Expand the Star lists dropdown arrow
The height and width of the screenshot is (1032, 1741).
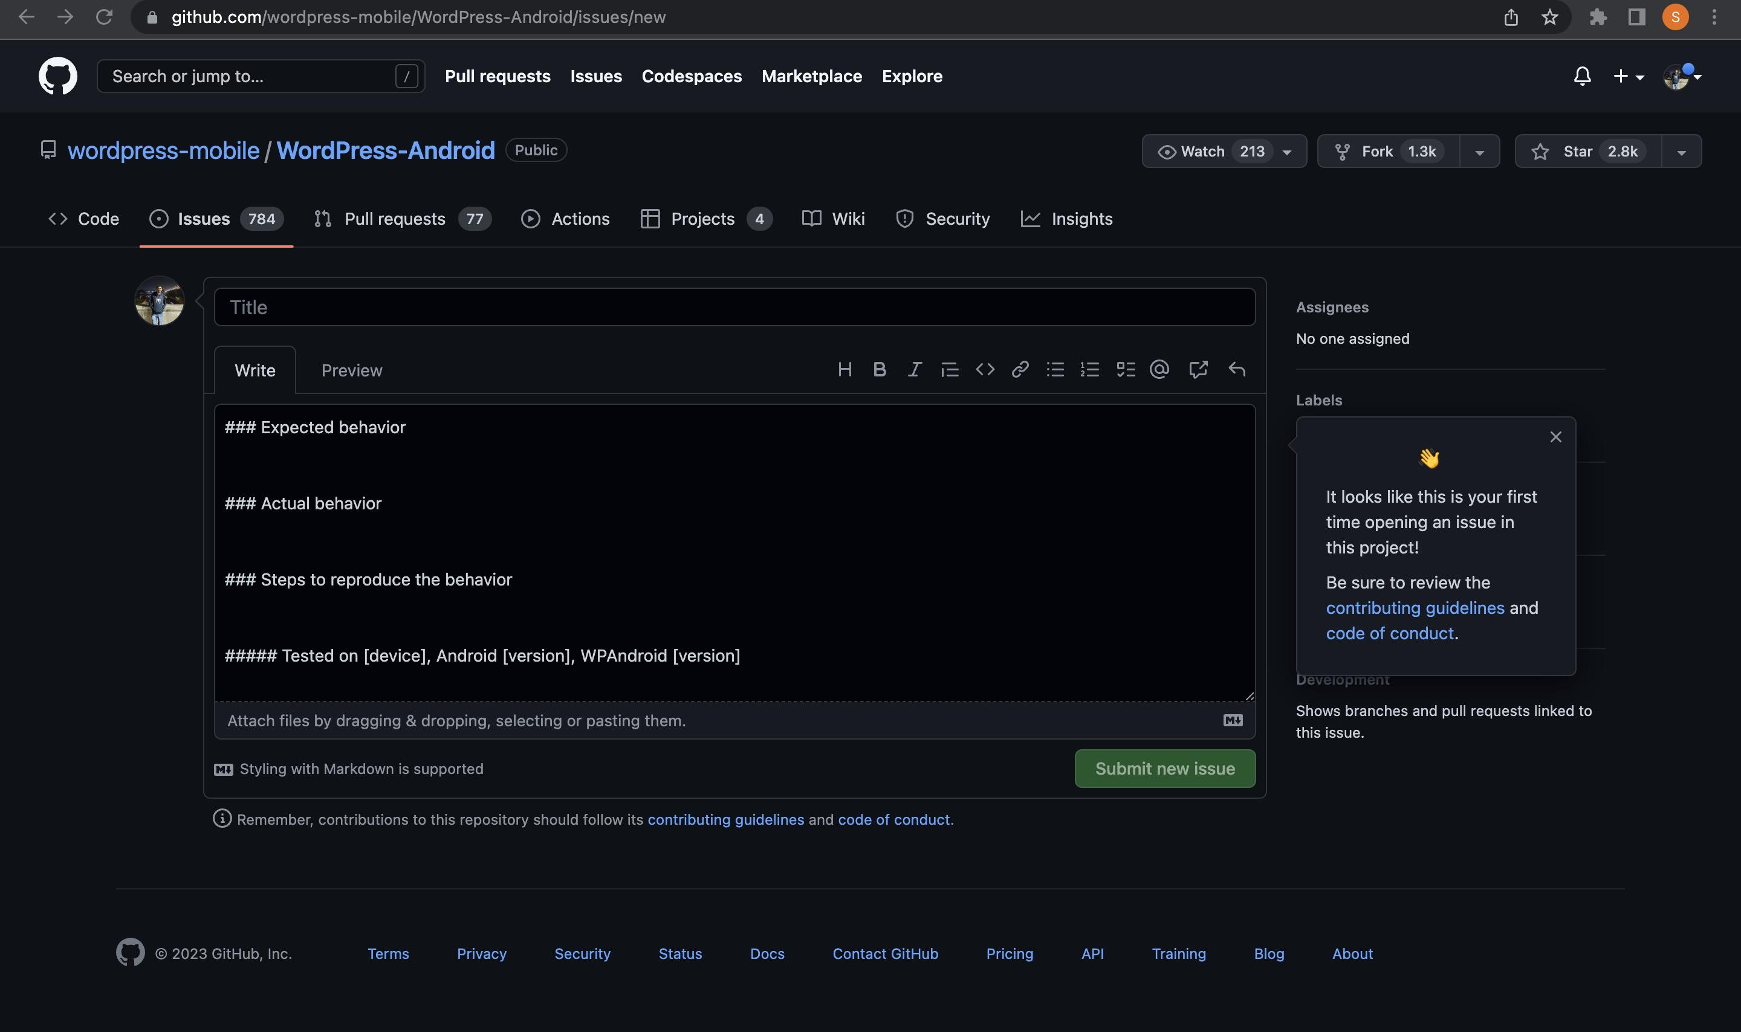[1681, 152]
